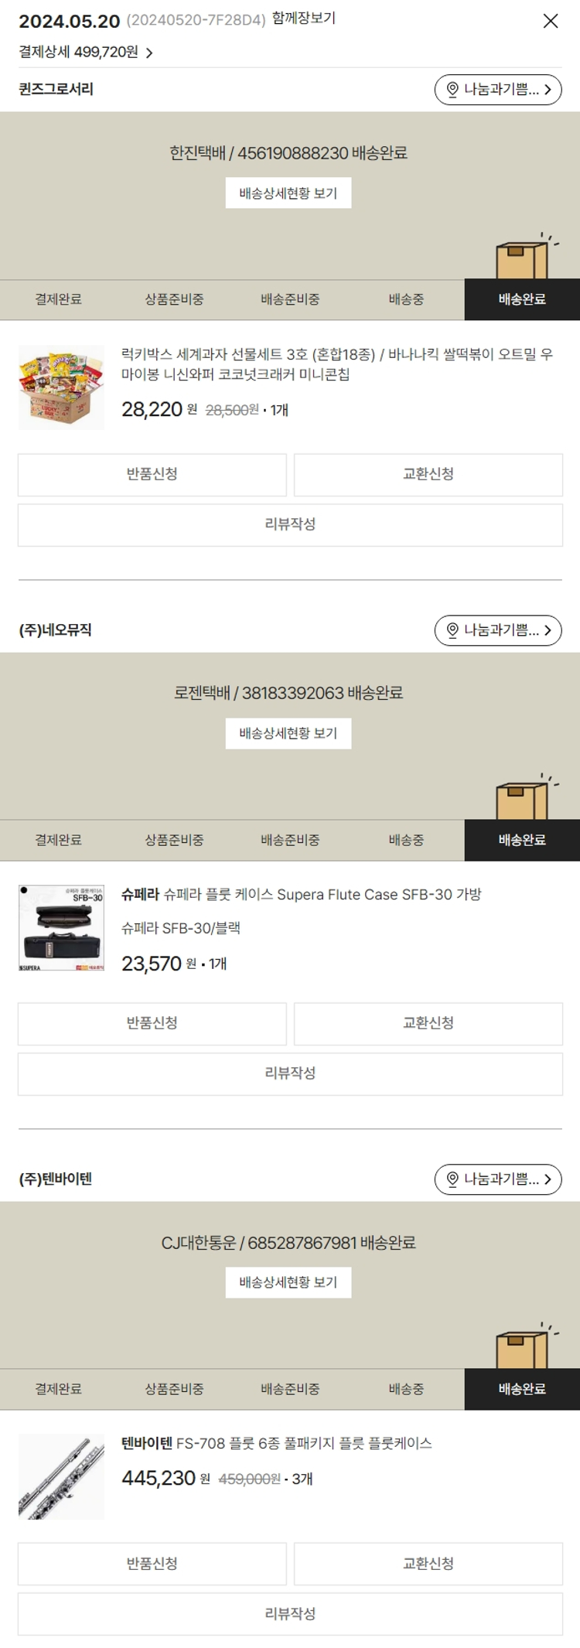The height and width of the screenshot is (1648, 580).
Task: Request 반품신청 for 럭키박스 item
Action: pos(152,475)
